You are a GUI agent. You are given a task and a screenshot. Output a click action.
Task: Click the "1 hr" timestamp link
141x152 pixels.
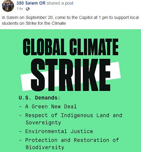click(x=20, y=9)
